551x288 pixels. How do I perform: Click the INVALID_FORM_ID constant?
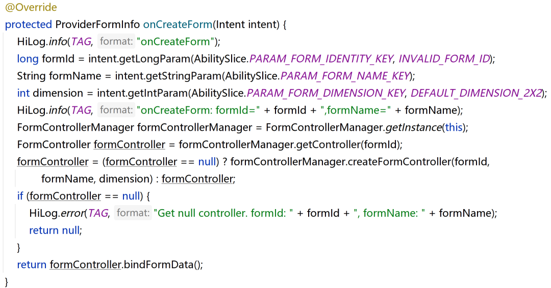point(444,59)
